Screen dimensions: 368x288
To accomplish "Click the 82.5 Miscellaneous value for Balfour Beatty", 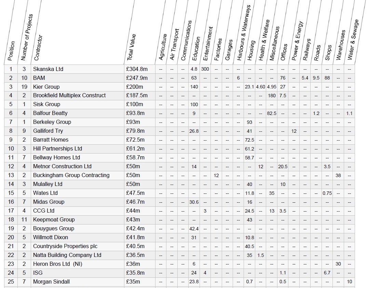I will pos(272,113).
